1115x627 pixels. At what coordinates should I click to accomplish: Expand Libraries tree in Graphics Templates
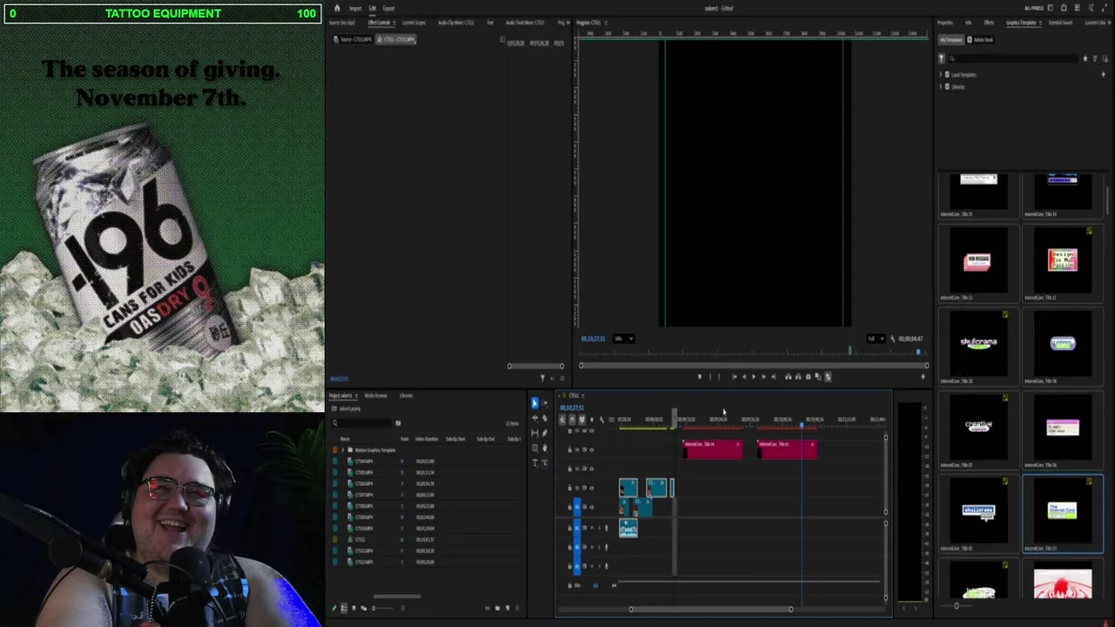(x=940, y=87)
